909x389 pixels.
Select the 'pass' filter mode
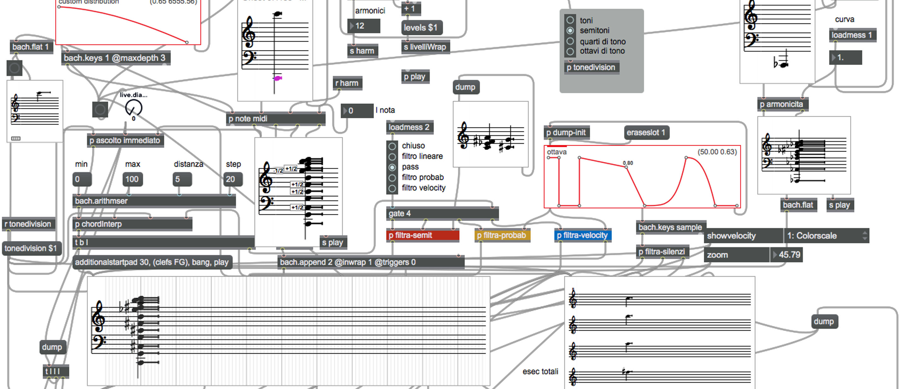392,167
